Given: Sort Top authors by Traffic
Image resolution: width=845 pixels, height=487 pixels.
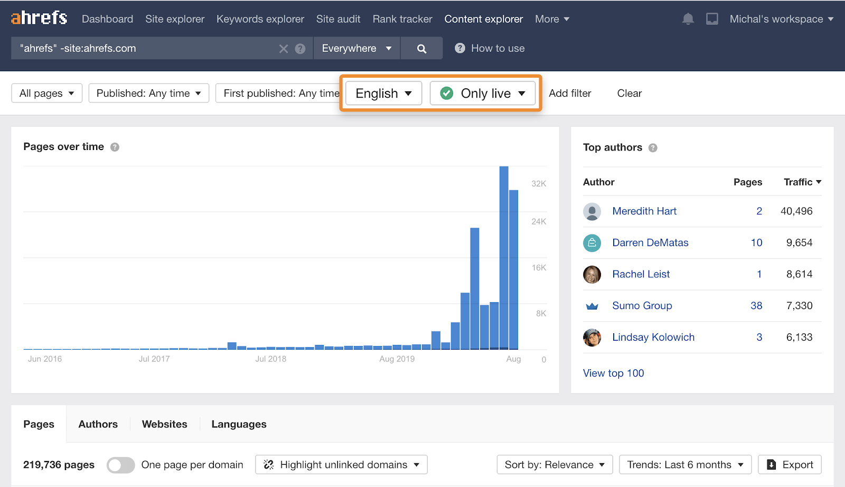Looking at the screenshot, I should (802, 182).
